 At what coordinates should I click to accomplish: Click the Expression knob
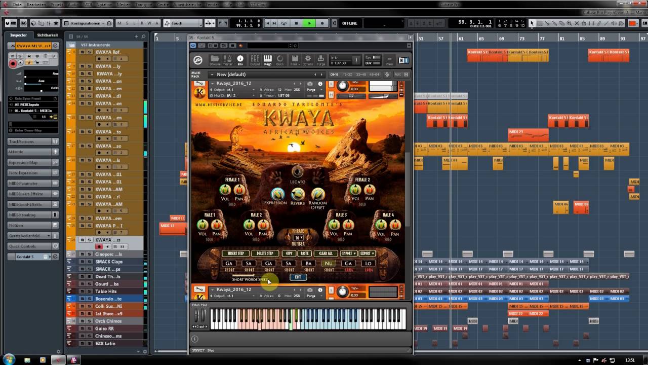(x=277, y=194)
